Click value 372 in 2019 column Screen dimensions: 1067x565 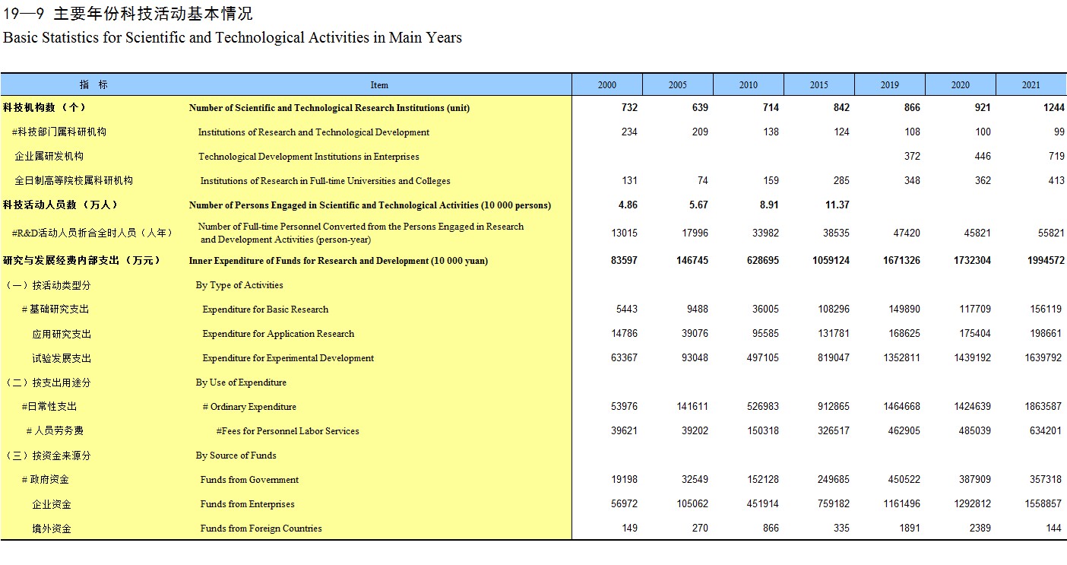click(x=912, y=157)
